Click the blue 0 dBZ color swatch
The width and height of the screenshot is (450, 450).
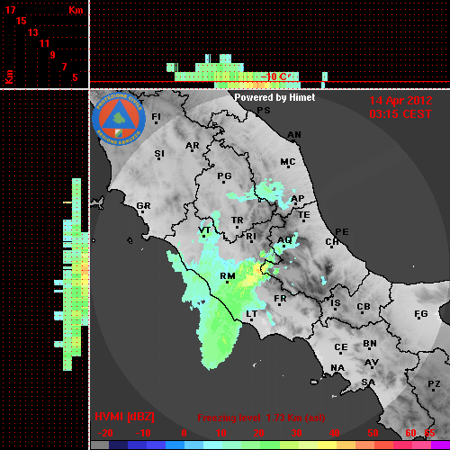175,445
